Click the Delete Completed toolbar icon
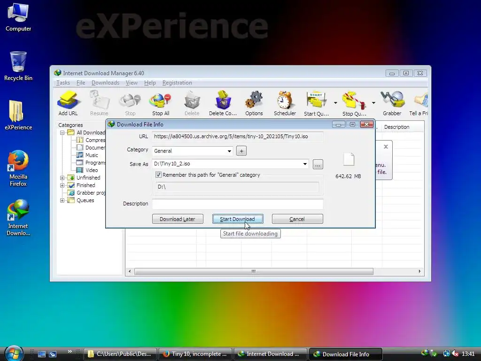This screenshot has height=361, width=481. (223, 103)
